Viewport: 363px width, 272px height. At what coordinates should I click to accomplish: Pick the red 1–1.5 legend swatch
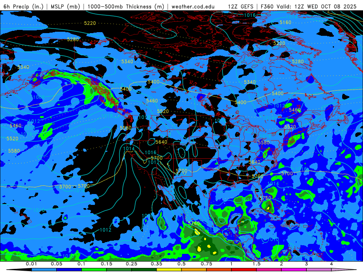pos(244,270)
